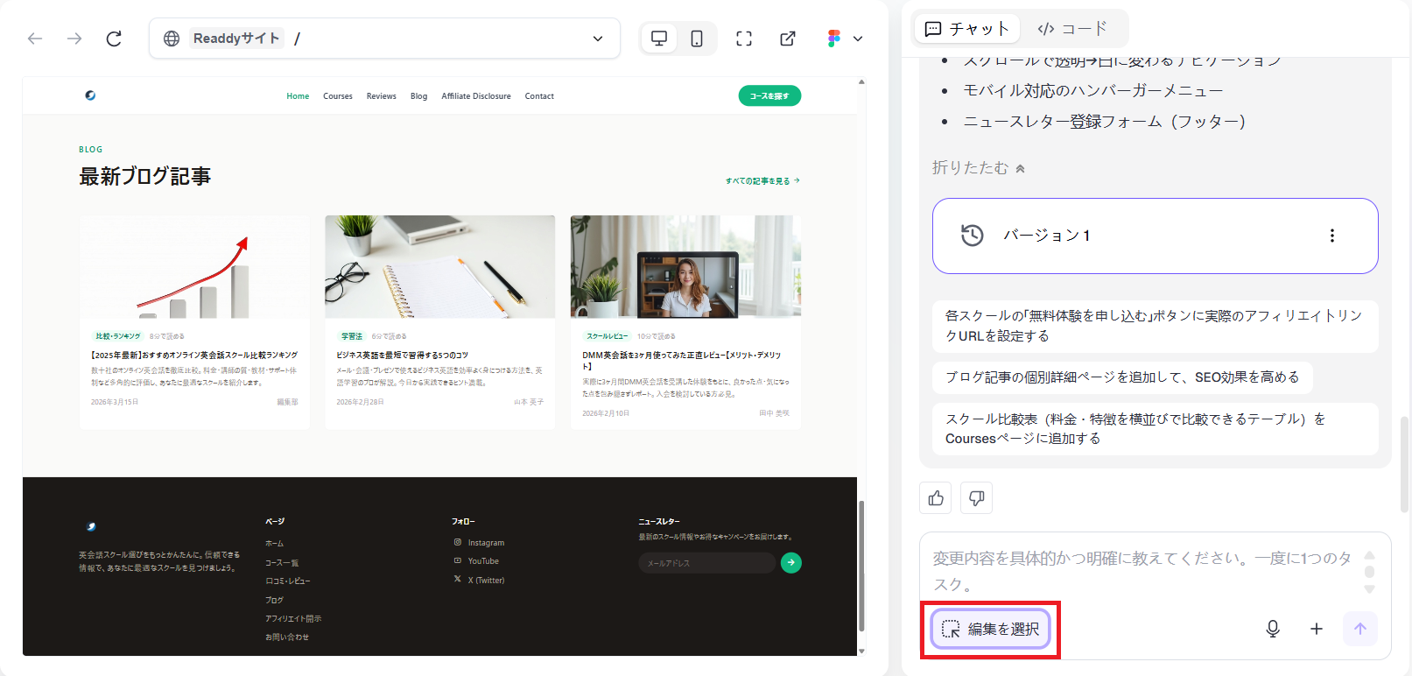Click the send arrow button
Image resolution: width=1412 pixels, height=676 pixels.
pyautogui.click(x=1360, y=629)
